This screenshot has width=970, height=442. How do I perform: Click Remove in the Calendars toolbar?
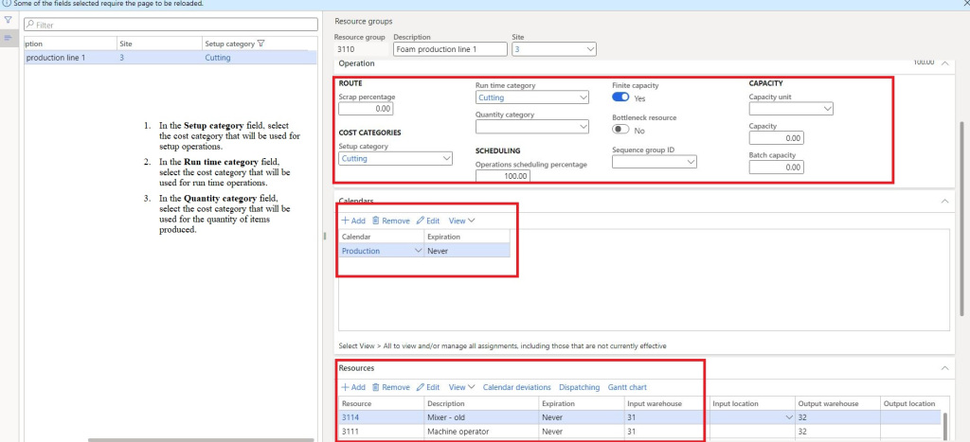click(390, 221)
